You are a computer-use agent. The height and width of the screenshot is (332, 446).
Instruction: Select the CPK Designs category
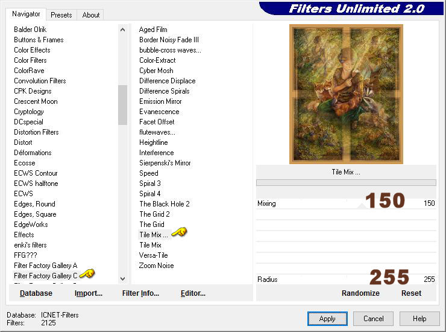tap(33, 91)
